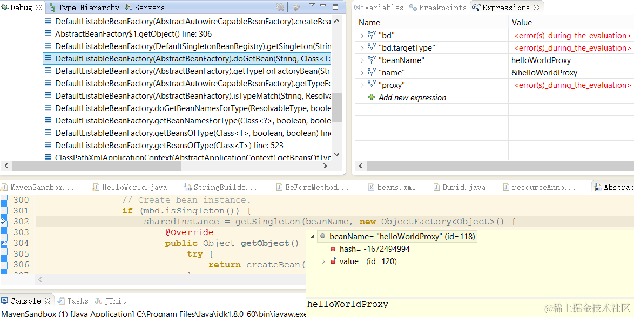Open the Tasks tab near Console
The width and height of the screenshot is (634, 317).
click(x=73, y=301)
